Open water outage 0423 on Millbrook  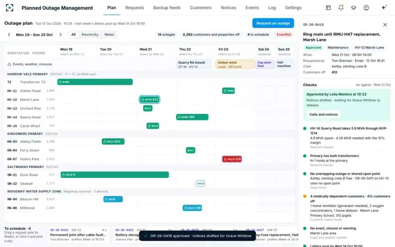click(x=192, y=208)
